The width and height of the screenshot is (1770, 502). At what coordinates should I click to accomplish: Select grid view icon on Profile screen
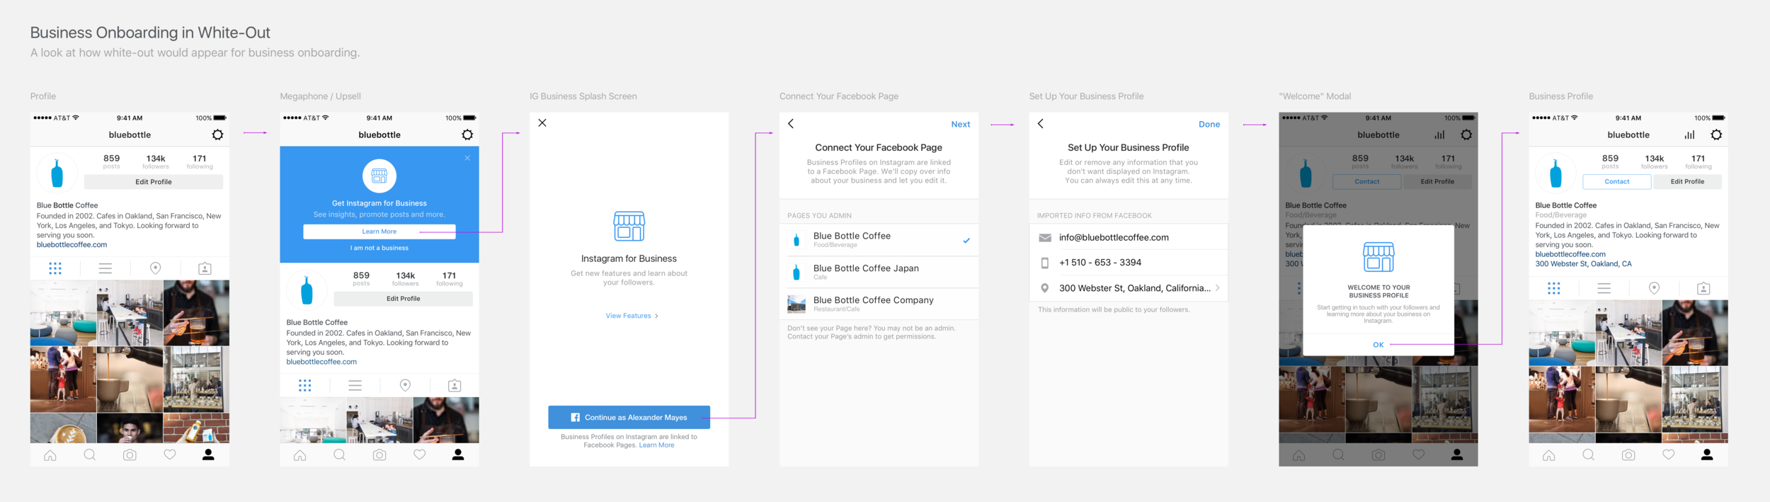pyautogui.click(x=55, y=268)
